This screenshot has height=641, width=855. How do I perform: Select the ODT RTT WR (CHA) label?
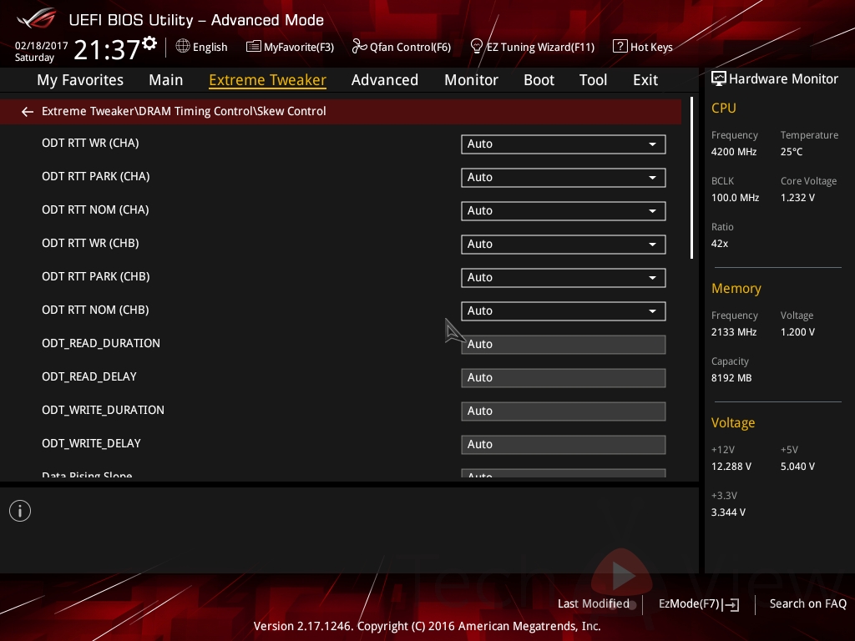(90, 143)
